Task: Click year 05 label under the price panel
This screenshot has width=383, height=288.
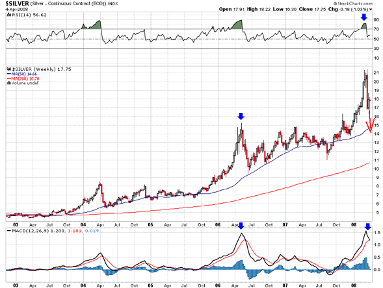Action: tap(150, 224)
